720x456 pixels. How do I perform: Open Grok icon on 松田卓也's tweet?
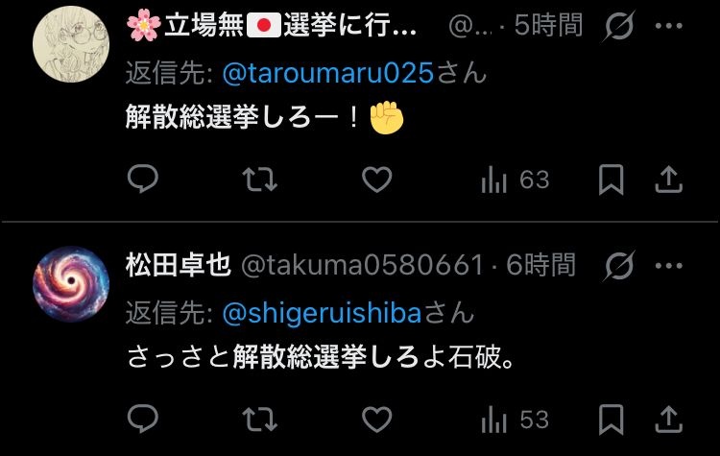click(x=618, y=266)
